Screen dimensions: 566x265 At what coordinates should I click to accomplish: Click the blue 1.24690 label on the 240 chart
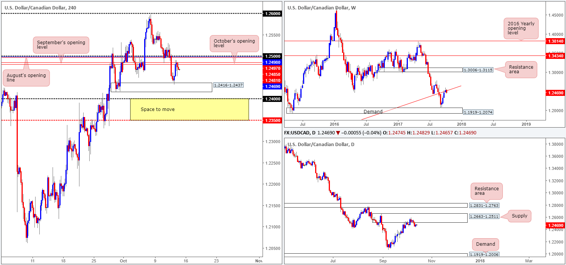click(x=272, y=86)
